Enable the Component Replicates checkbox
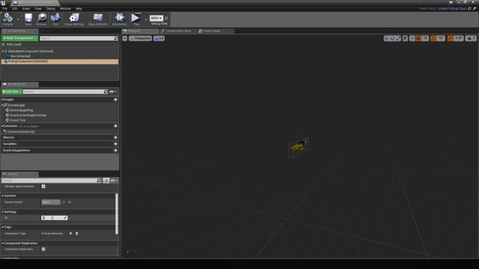479x269 pixels. tap(44, 249)
